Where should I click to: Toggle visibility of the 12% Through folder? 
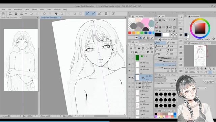click(129, 87)
